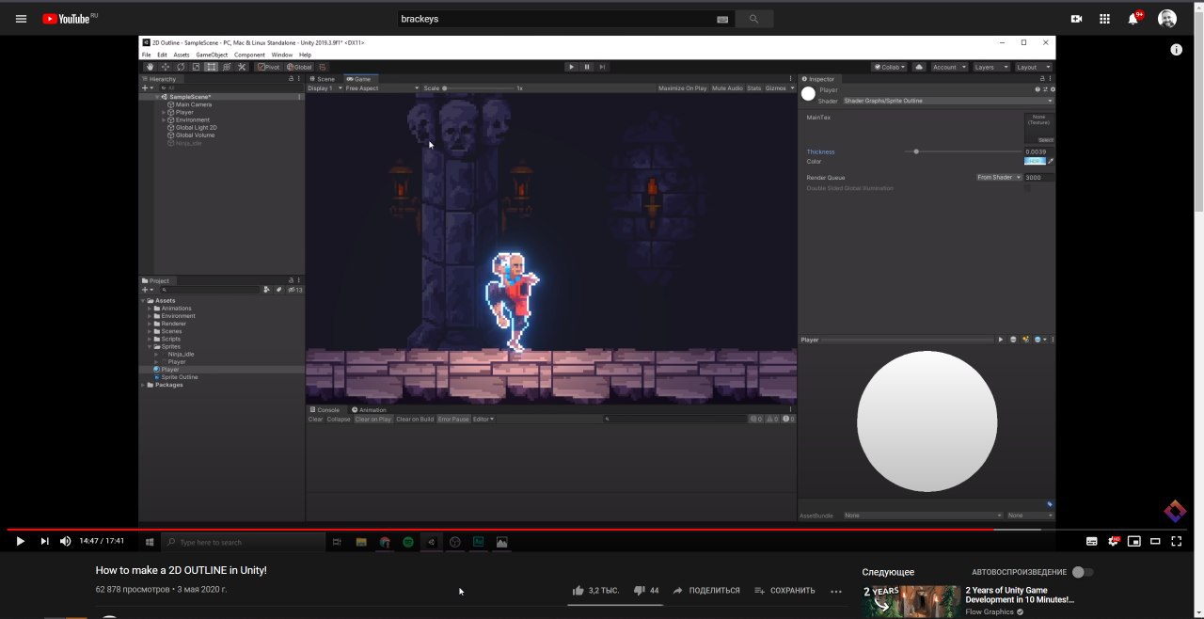Viewport: 1204px width, 619px height.
Task: Pick color with the eyedropper icon
Action: pyautogui.click(x=1051, y=161)
